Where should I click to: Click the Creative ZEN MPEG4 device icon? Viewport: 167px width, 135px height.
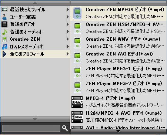point(77,13)
